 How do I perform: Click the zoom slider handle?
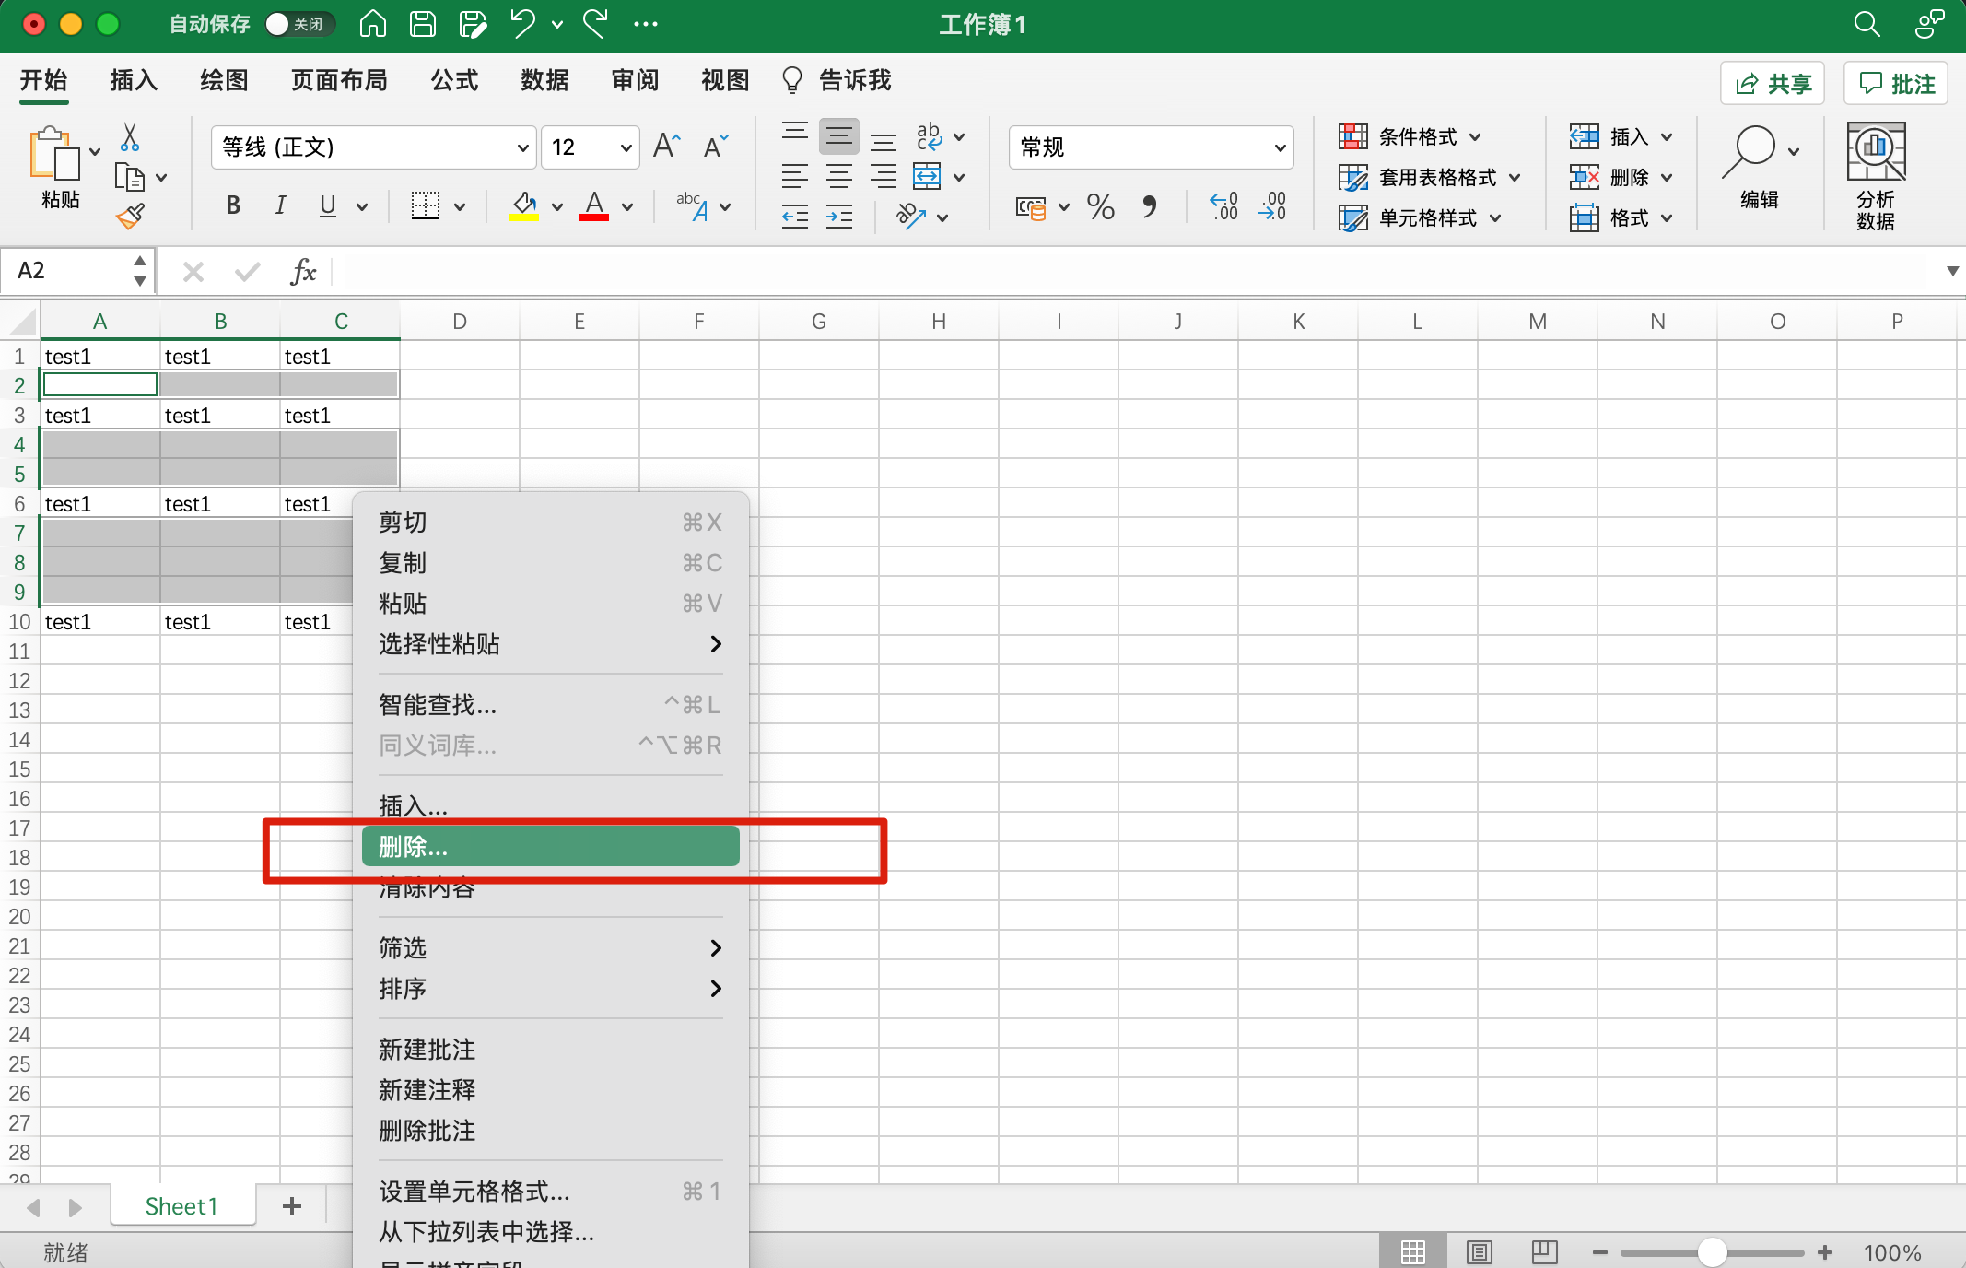[1711, 1252]
